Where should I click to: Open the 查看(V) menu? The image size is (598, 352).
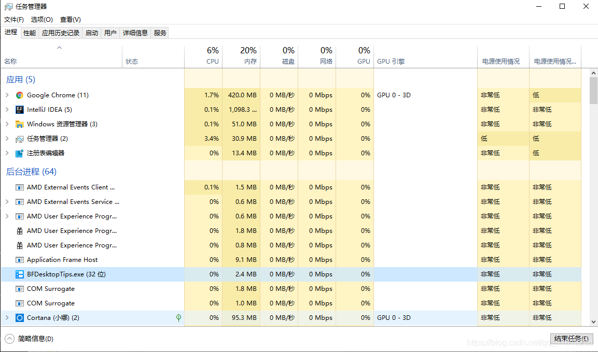pos(70,19)
